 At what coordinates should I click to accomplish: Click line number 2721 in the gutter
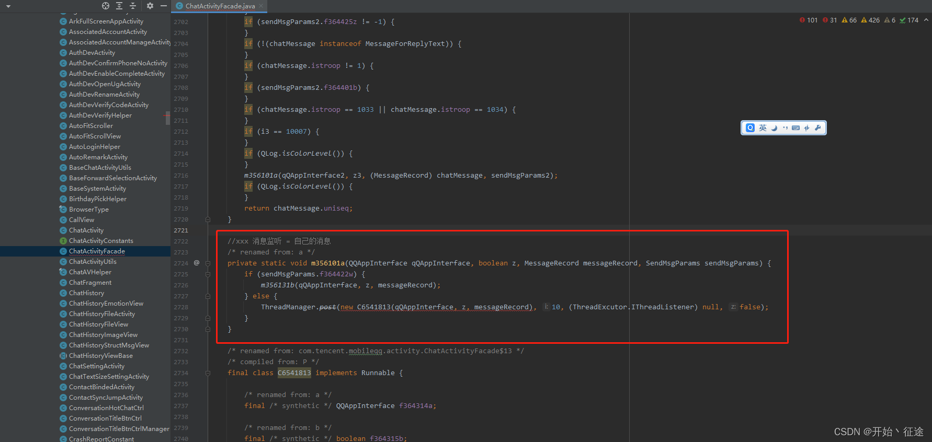[181, 230]
